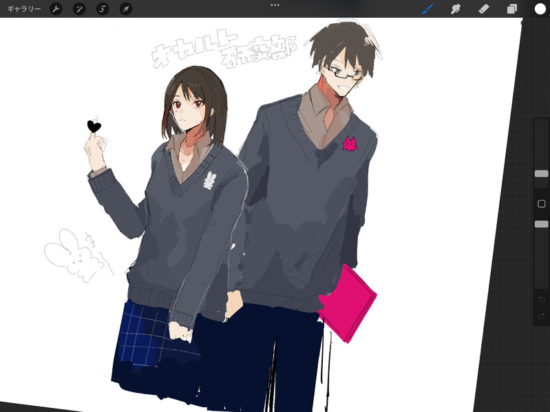This screenshot has height=412, width=550.
Task: Activate the Transform arrow tool
Action: [x=126, y=9]
